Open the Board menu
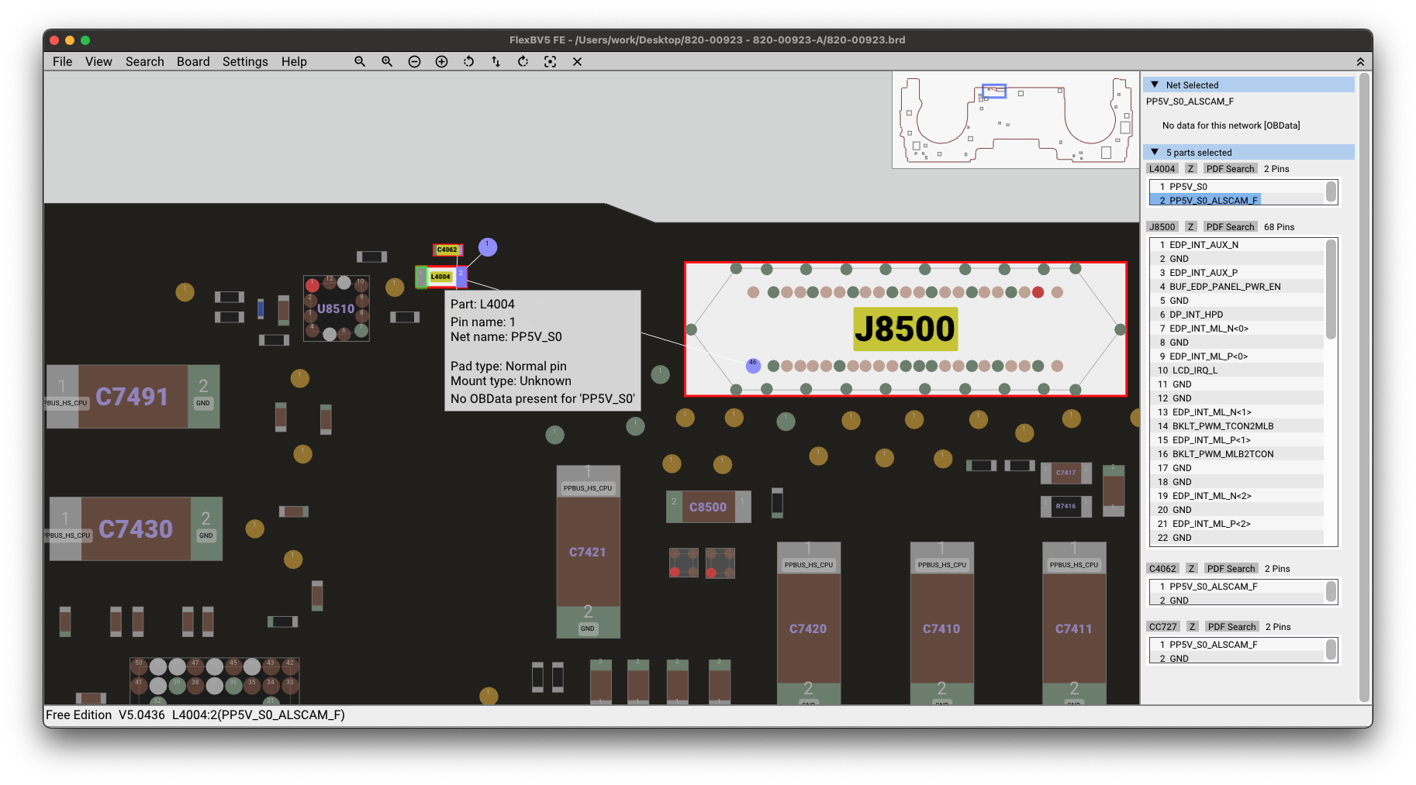Viewport: 1416px width, 785px height. 193,61
